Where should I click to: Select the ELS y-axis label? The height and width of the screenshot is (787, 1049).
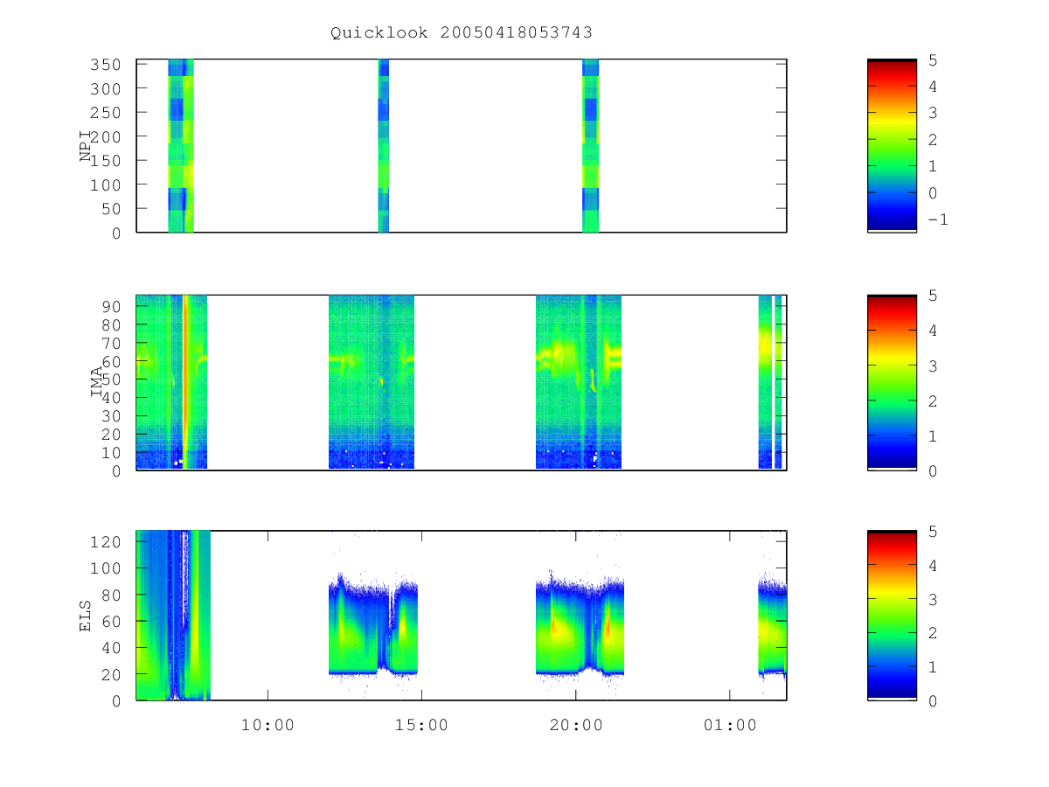click(86, 615)
